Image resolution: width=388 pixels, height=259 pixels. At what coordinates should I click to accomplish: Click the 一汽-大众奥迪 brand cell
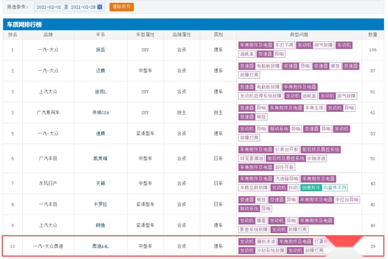48,246
